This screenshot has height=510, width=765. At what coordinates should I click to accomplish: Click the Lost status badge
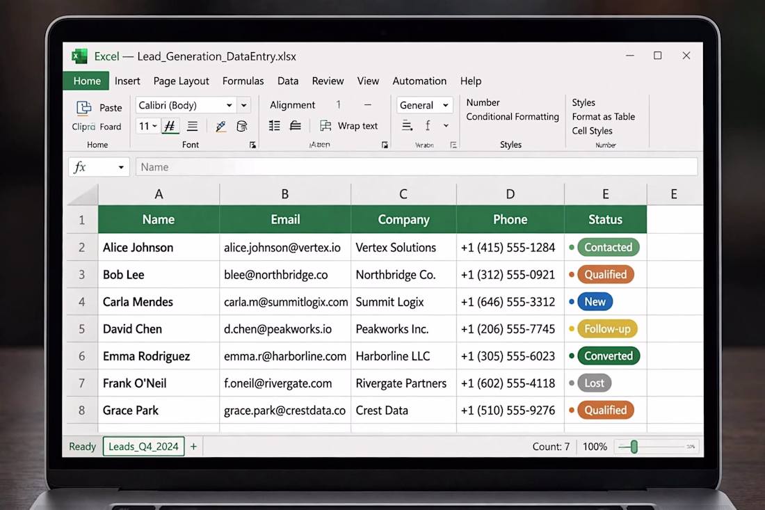point(594,383)
